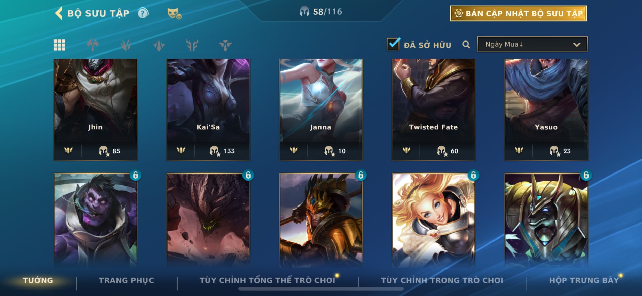Image resolution: width=642 pixels, height=296 pixels.
Task: Select the Jhin champion card
Action: [96, 109]
